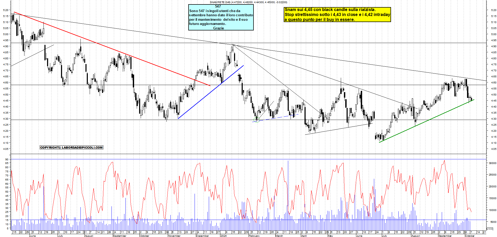Click the November month label on the time axis

point(174,236)
